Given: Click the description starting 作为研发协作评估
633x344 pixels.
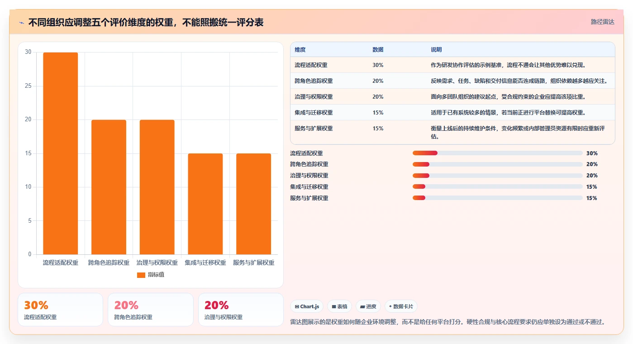Looking at the screenshot, I should coord(508,65).
